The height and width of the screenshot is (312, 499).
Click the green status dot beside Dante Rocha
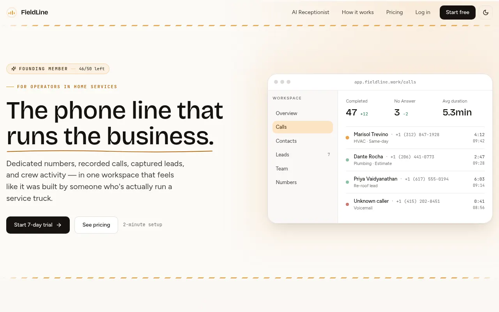pos(347,160)
